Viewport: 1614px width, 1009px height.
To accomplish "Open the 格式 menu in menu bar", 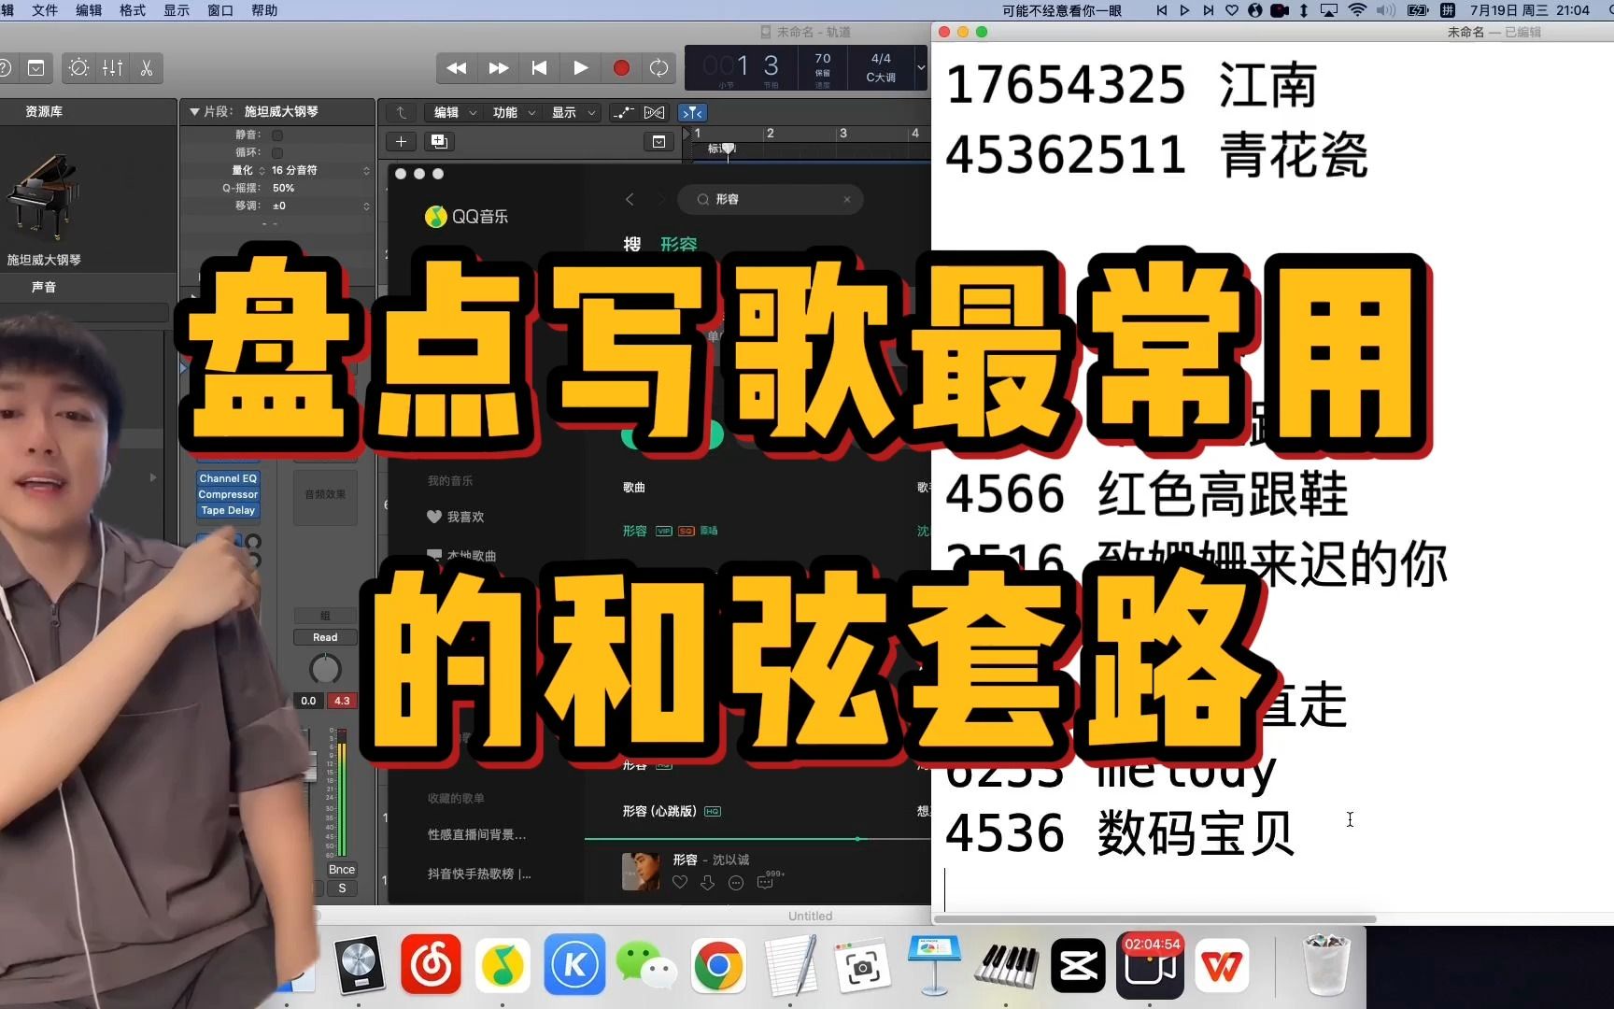I will (133, 10).
